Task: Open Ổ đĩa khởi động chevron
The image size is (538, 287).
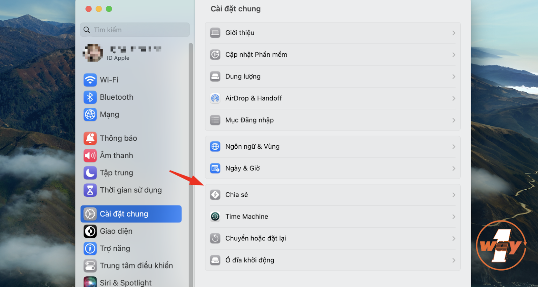Action: pyautogui.click(x=454, y=260)
